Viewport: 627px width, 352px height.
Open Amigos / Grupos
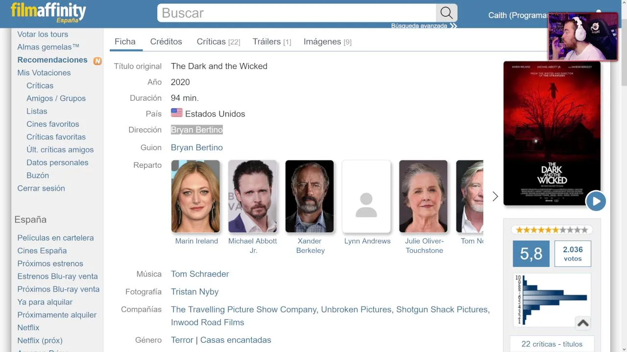(x=56, y=98)
